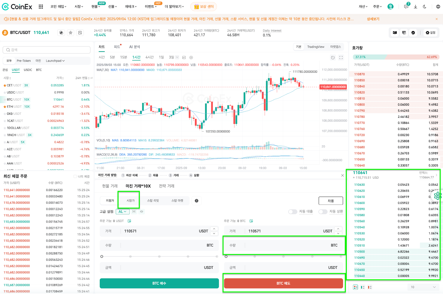
Task: Toggle the 자동 대출 switch
Action: [293, 212]
